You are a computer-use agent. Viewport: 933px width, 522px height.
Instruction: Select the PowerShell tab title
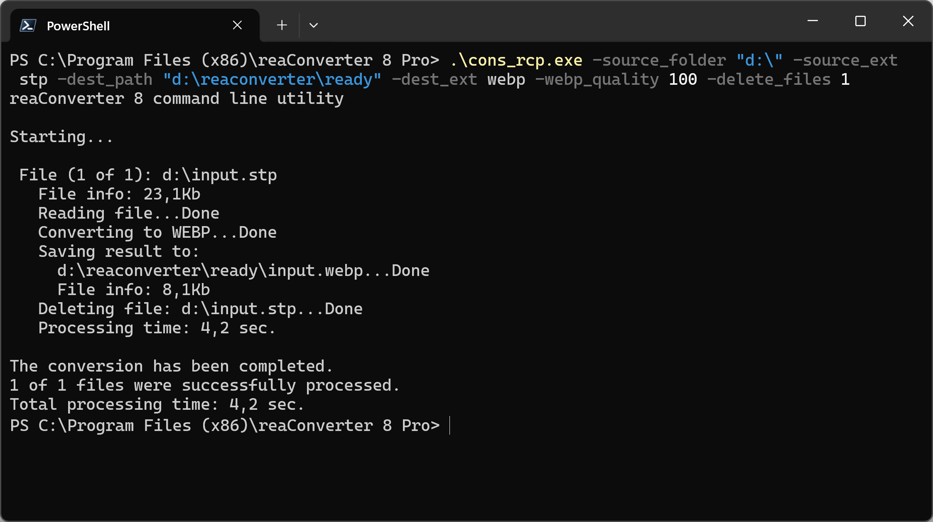pyautogui.click(x=78, y=26)
